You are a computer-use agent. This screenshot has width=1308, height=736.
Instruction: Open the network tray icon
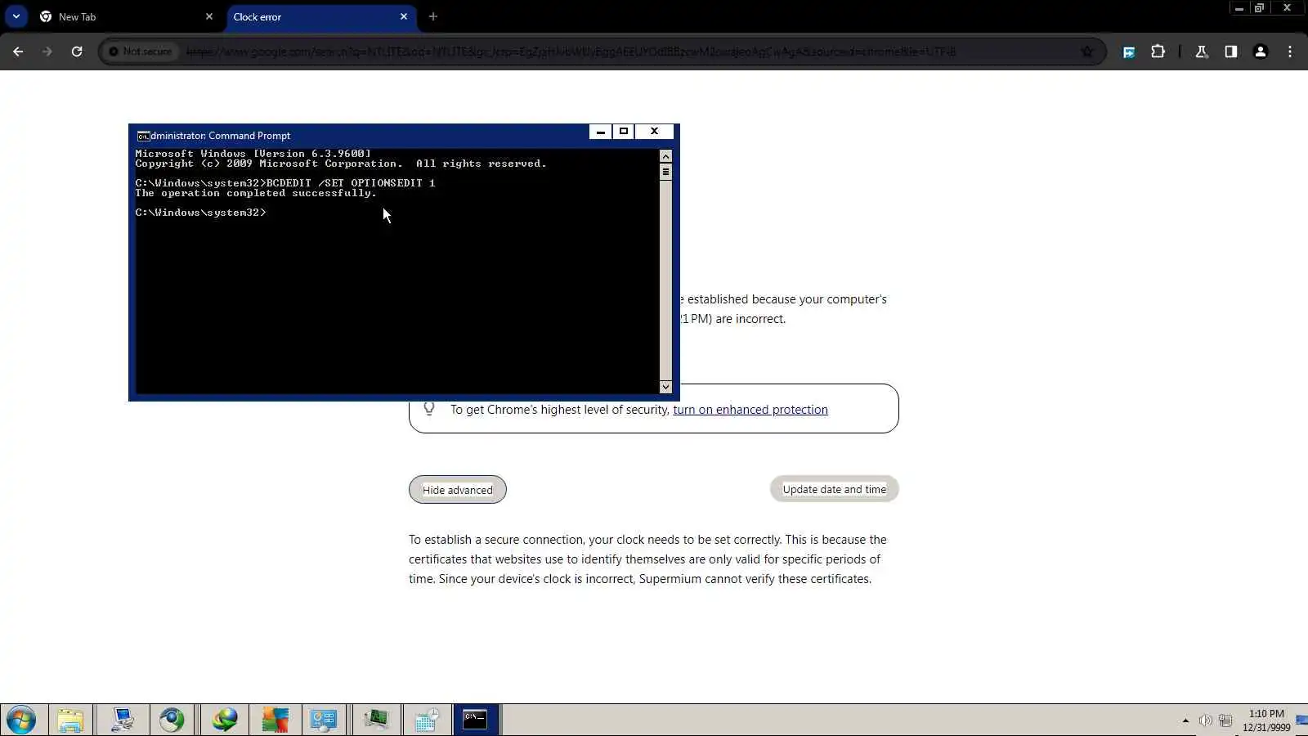[x=1225, y=720]
